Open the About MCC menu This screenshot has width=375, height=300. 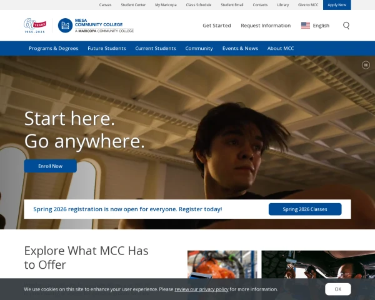tap(281, 48)
